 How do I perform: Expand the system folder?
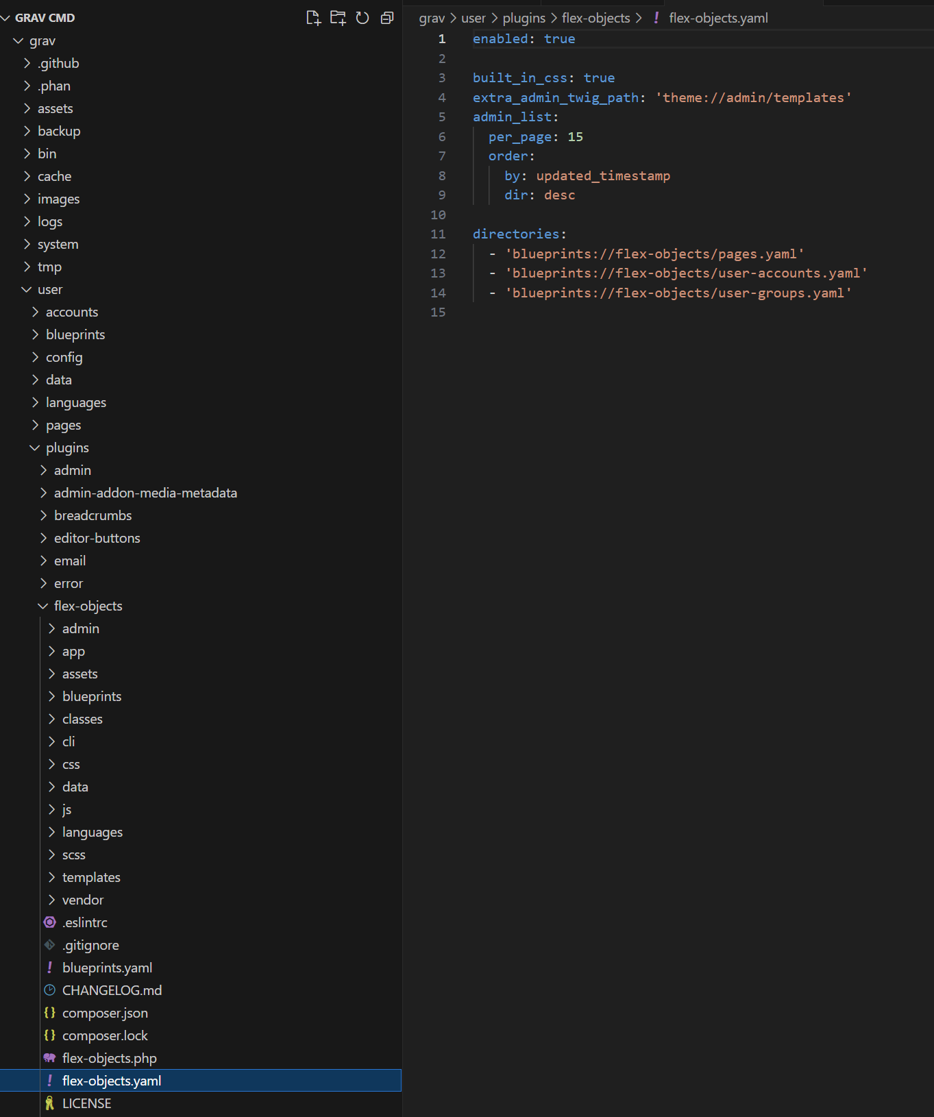pos(27,244)
